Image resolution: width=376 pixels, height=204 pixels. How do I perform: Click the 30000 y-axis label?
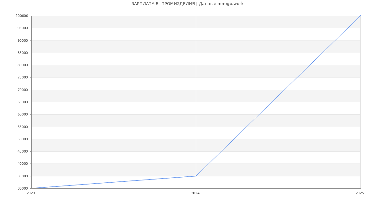23,188
